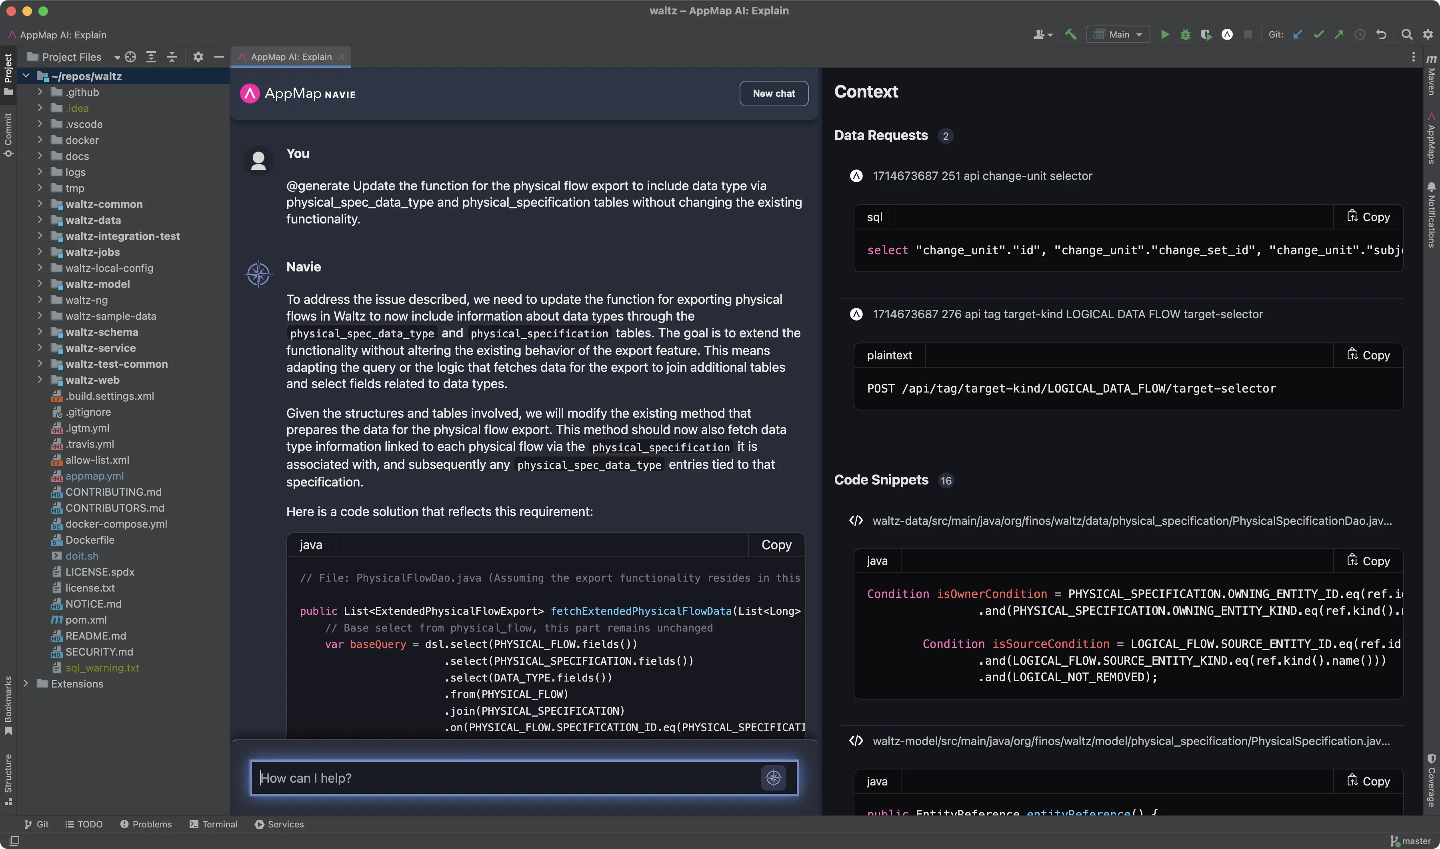Viewport: 1440px width, 849px height.
Task: Commit changes with Git checkmark icon
Action: (x=1319, y=35)
